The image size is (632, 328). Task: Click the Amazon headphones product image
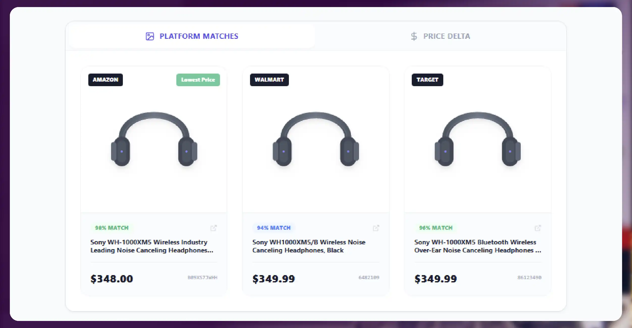coord(154,139)
